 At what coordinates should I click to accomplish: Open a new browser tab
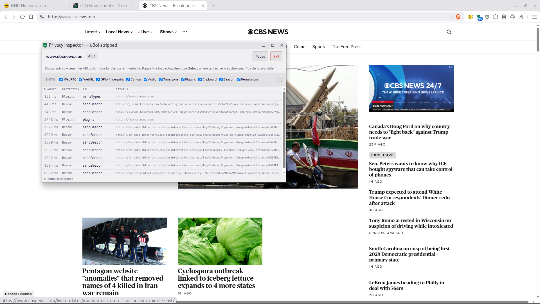[213, 6]
